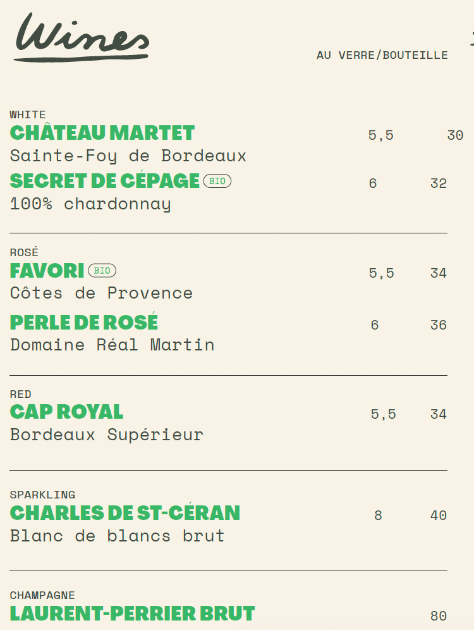Click the Sainte-Foy de Bordeaux description
The width and height of the screenshot is (474, 630).
(x=128, y=156)
